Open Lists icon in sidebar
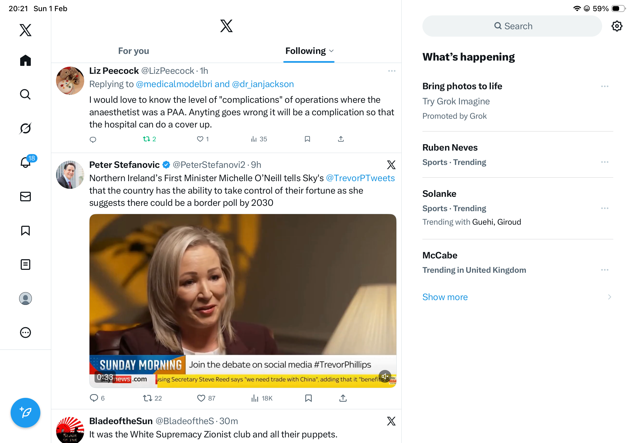634x443 pixels. point(25,264)
